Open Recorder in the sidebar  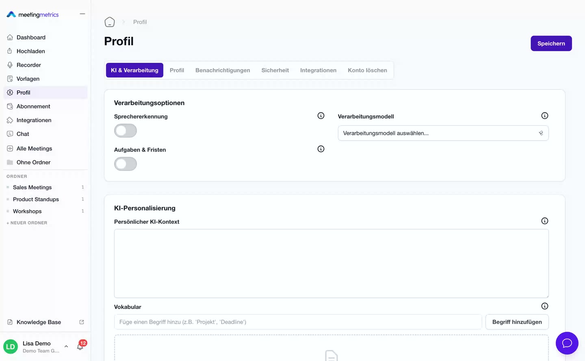45,65
